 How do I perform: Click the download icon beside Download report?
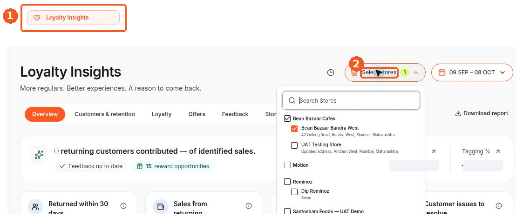(x=458, y=113)
